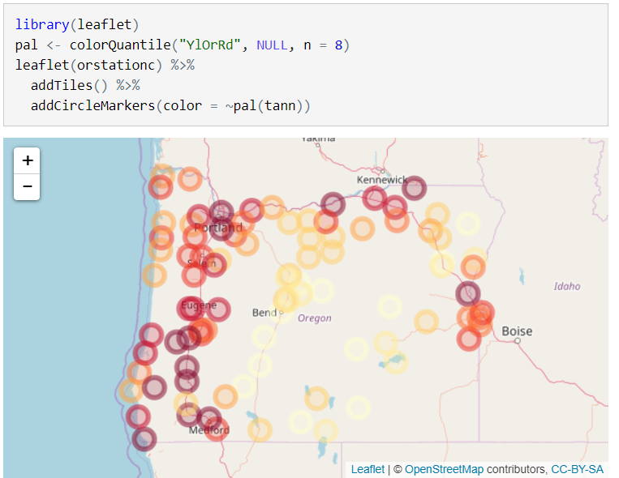Open the Leaflet attribution link
The image size is (619, 478).
pyautogui.click(x=368, y=469)
